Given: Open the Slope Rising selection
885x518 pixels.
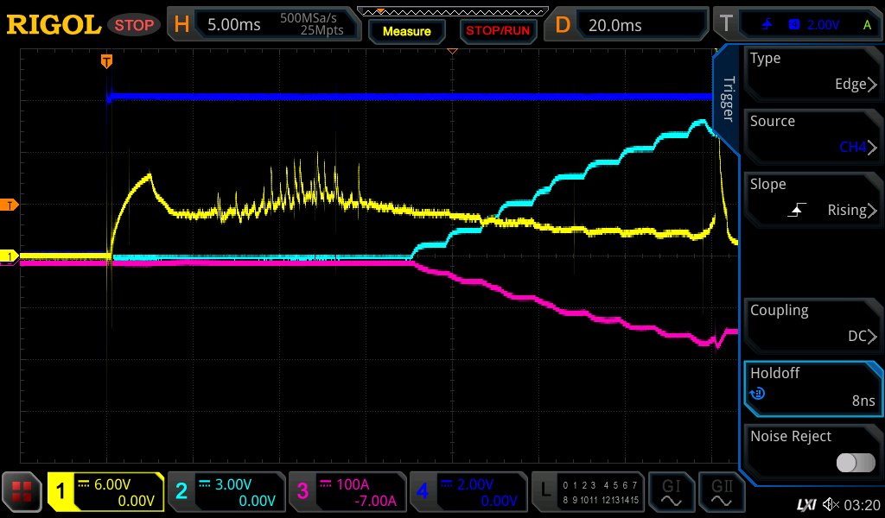Looking at the screenshot, I should 812,199.
